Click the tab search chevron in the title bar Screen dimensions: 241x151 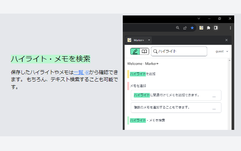pyautogui.click(x=199, y=18)
